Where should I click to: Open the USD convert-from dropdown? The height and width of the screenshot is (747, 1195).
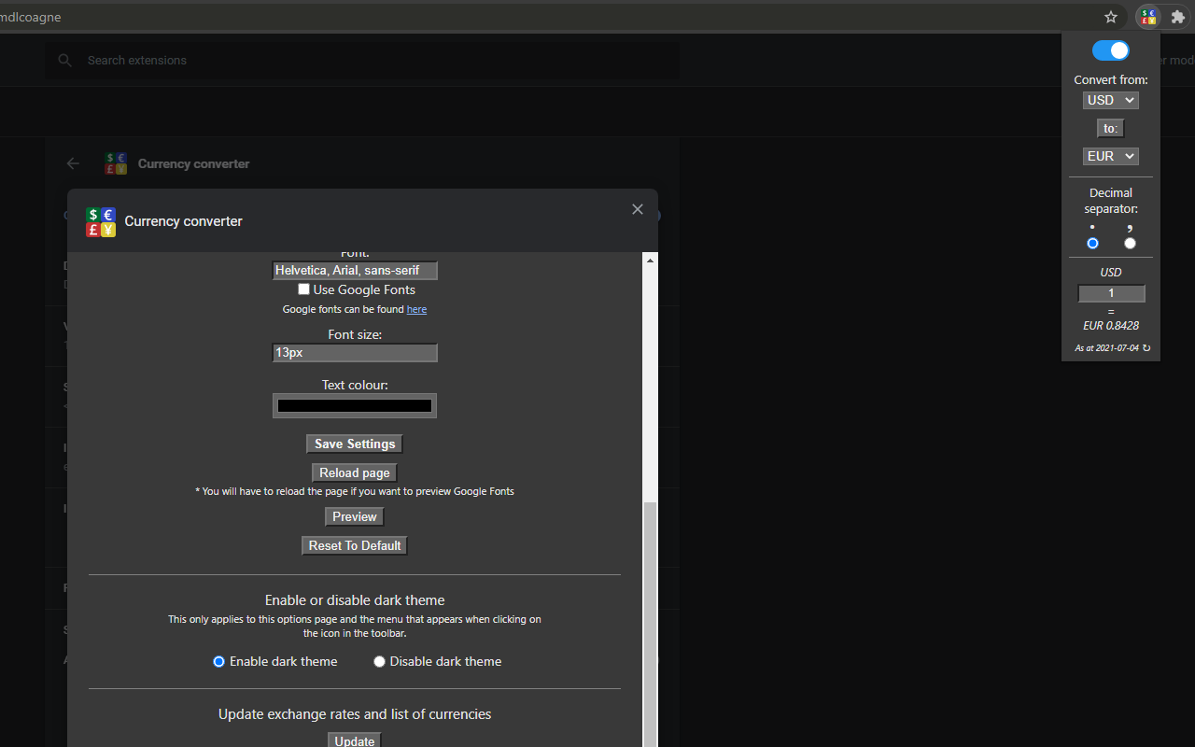(x=1110, y=100)
